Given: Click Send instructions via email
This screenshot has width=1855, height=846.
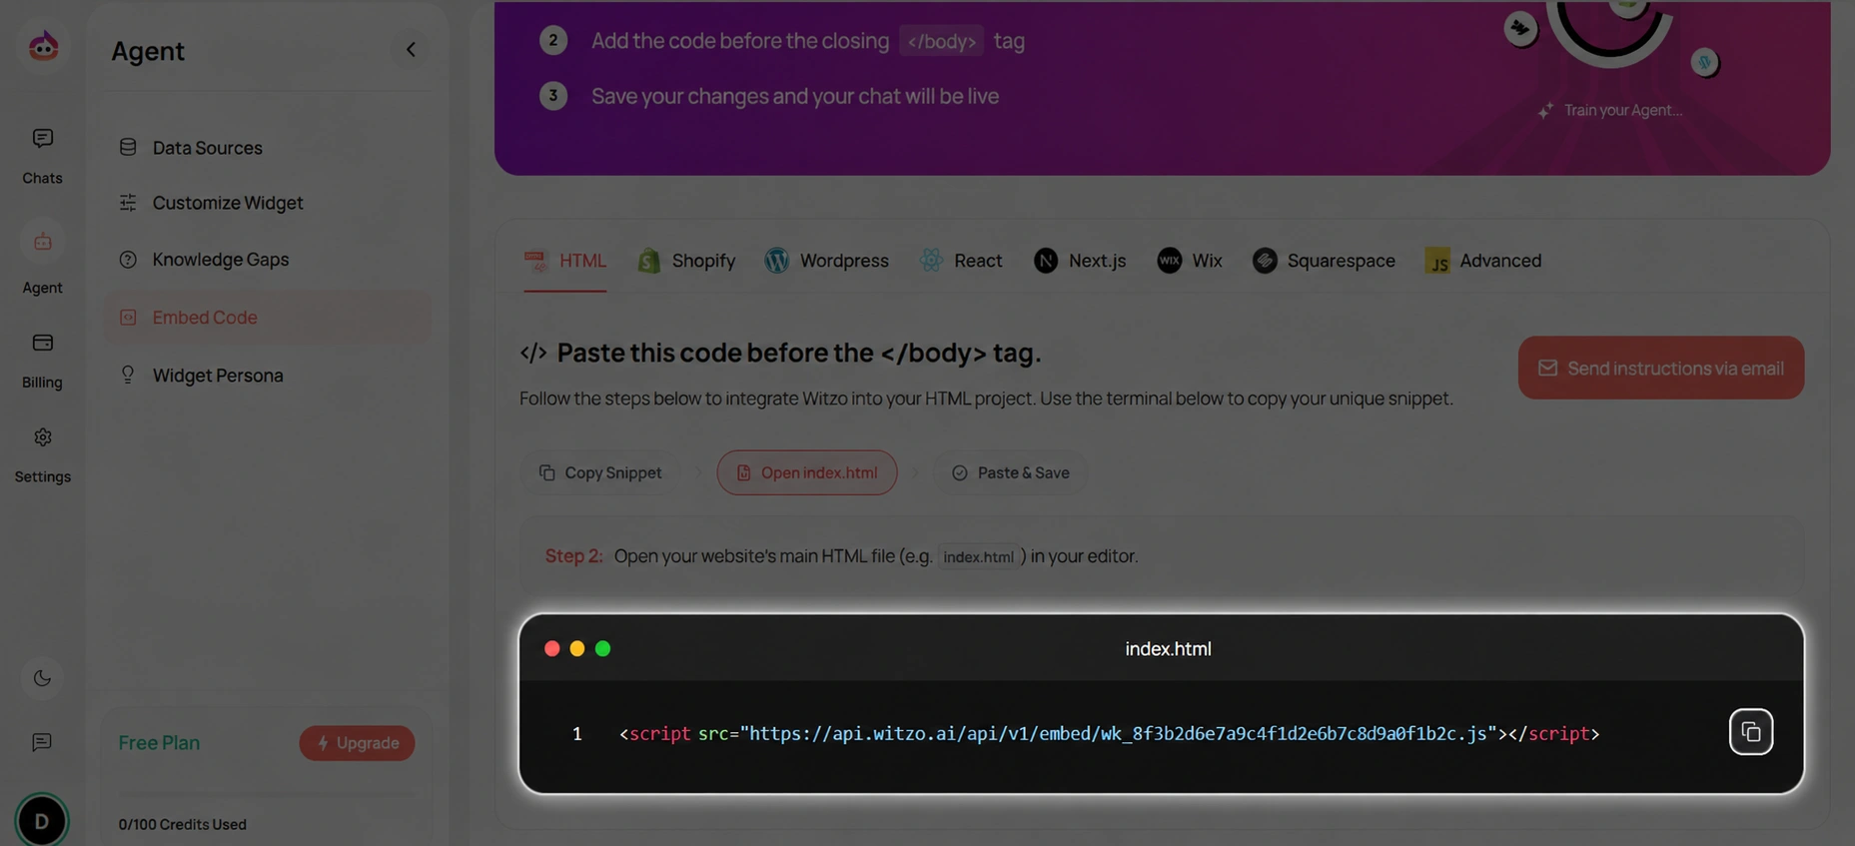Looking at the screenshot, I should click(x=1661, y=368).
